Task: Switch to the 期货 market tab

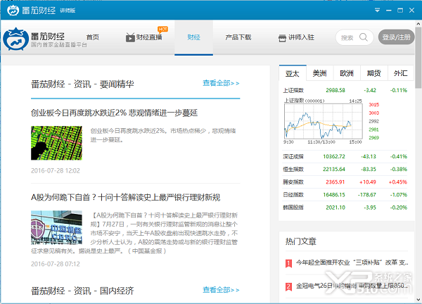Action: tap(374, 73)
